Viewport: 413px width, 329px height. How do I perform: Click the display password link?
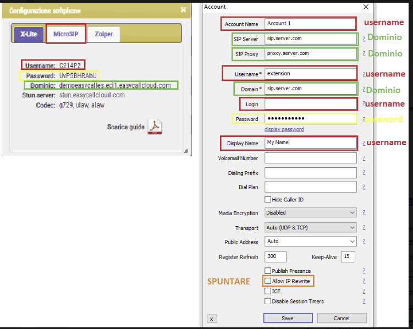tap(284, 129)
